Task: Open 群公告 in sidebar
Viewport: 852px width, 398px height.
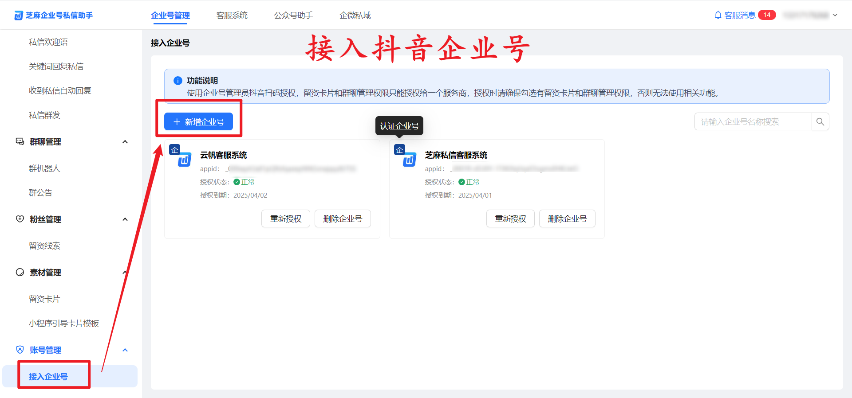Action: pyautogui.click(x=40, y=193)
